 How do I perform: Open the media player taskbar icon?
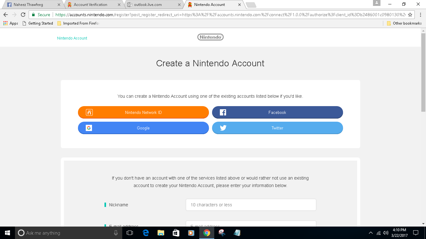191,233
